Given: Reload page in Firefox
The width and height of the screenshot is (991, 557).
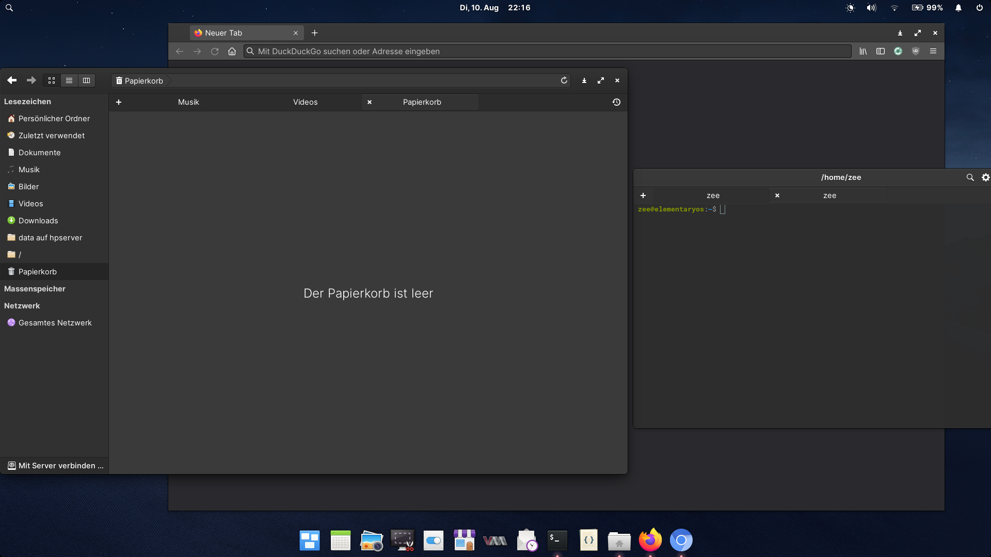Looking at the screenshot, I should tap(215, 51).
